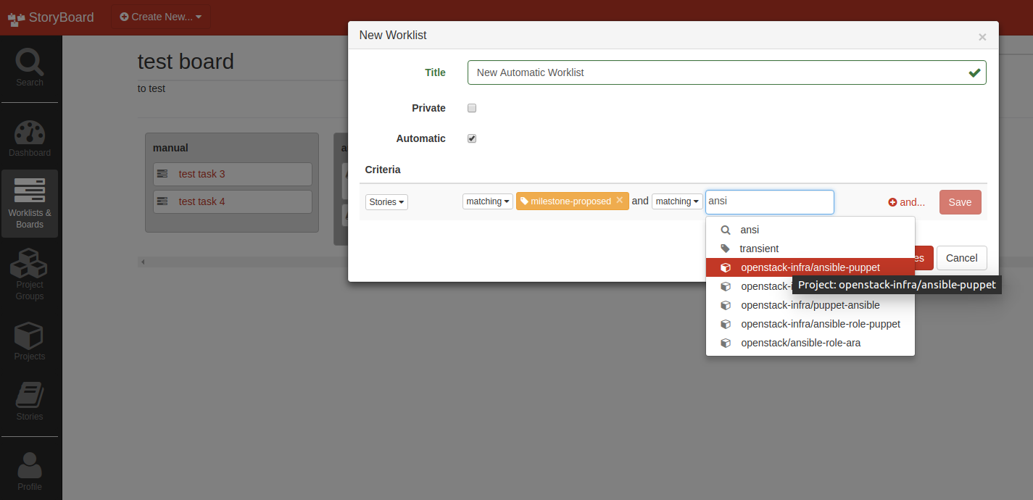
Task: Open the Project Groups section
Action: [x=29, y=274]
